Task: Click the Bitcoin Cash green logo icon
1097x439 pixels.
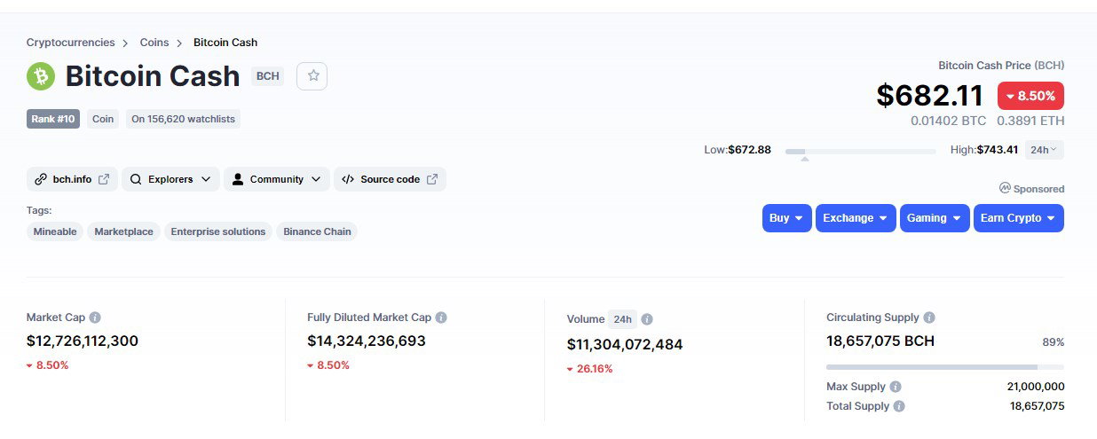Action: click(x=41, y=76)
